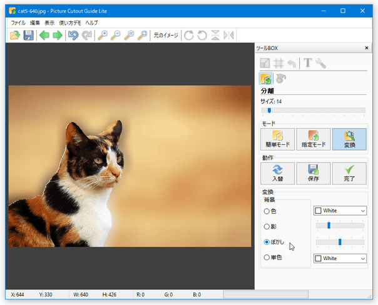Click the X: 644 status bar value

18,294
